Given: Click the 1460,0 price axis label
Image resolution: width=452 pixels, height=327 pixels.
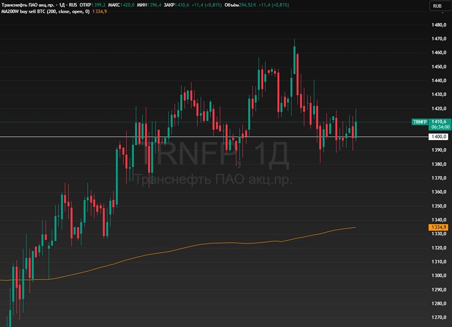Looking at the screenshot, I should click(439, 52).
